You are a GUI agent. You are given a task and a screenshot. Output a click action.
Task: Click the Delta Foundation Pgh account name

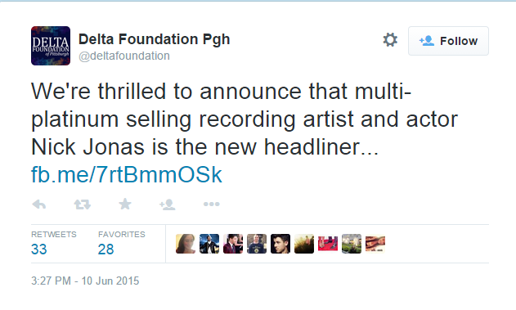154,39
